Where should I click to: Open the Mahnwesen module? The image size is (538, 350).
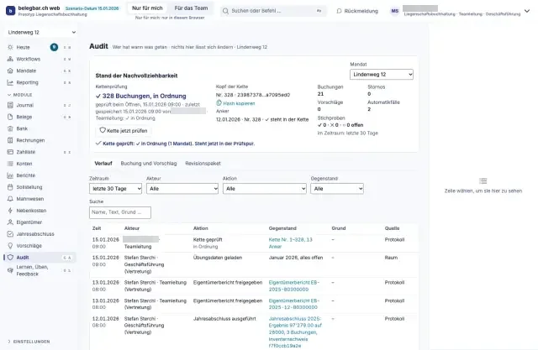tap(40, 199)
